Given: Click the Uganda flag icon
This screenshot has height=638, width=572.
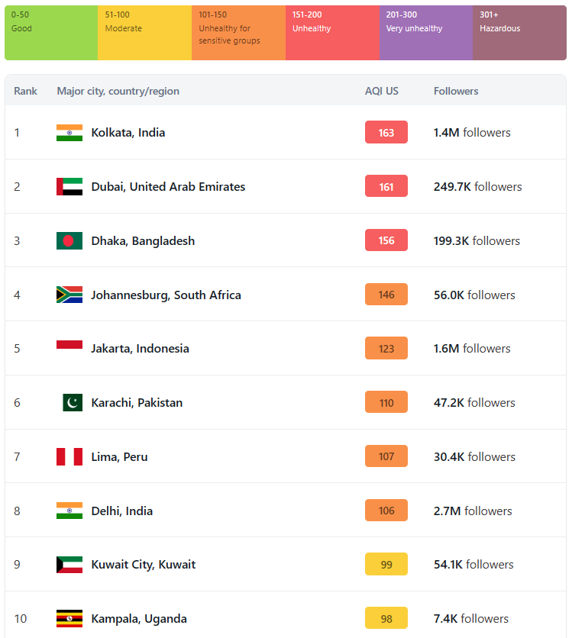Looking at the screenshot, I should [x=69, y=619].
